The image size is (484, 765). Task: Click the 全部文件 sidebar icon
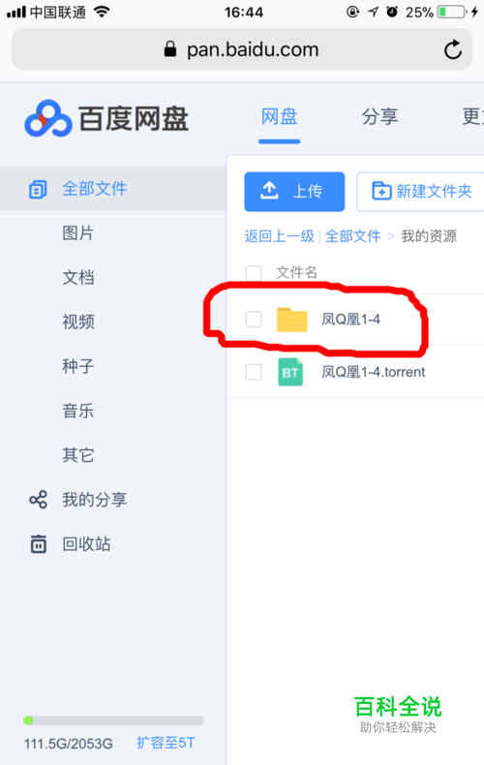click(x=38, y=189)
